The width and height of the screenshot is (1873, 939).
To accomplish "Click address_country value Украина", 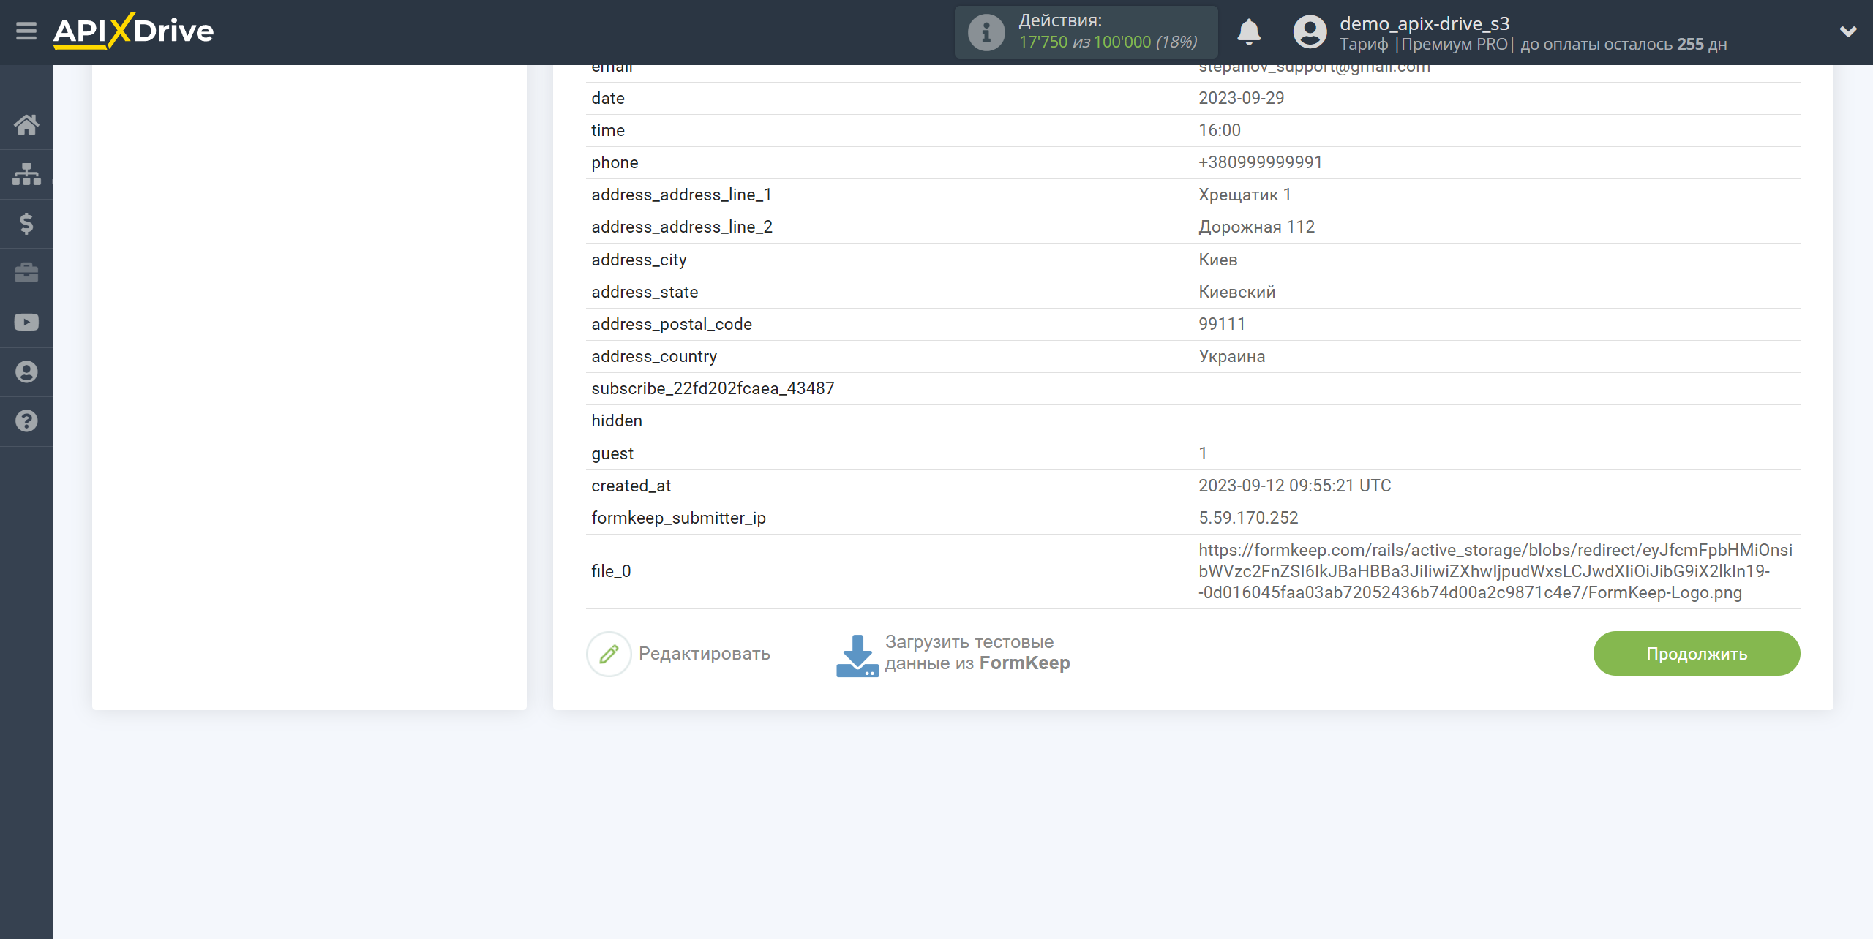I will 1232,356.
